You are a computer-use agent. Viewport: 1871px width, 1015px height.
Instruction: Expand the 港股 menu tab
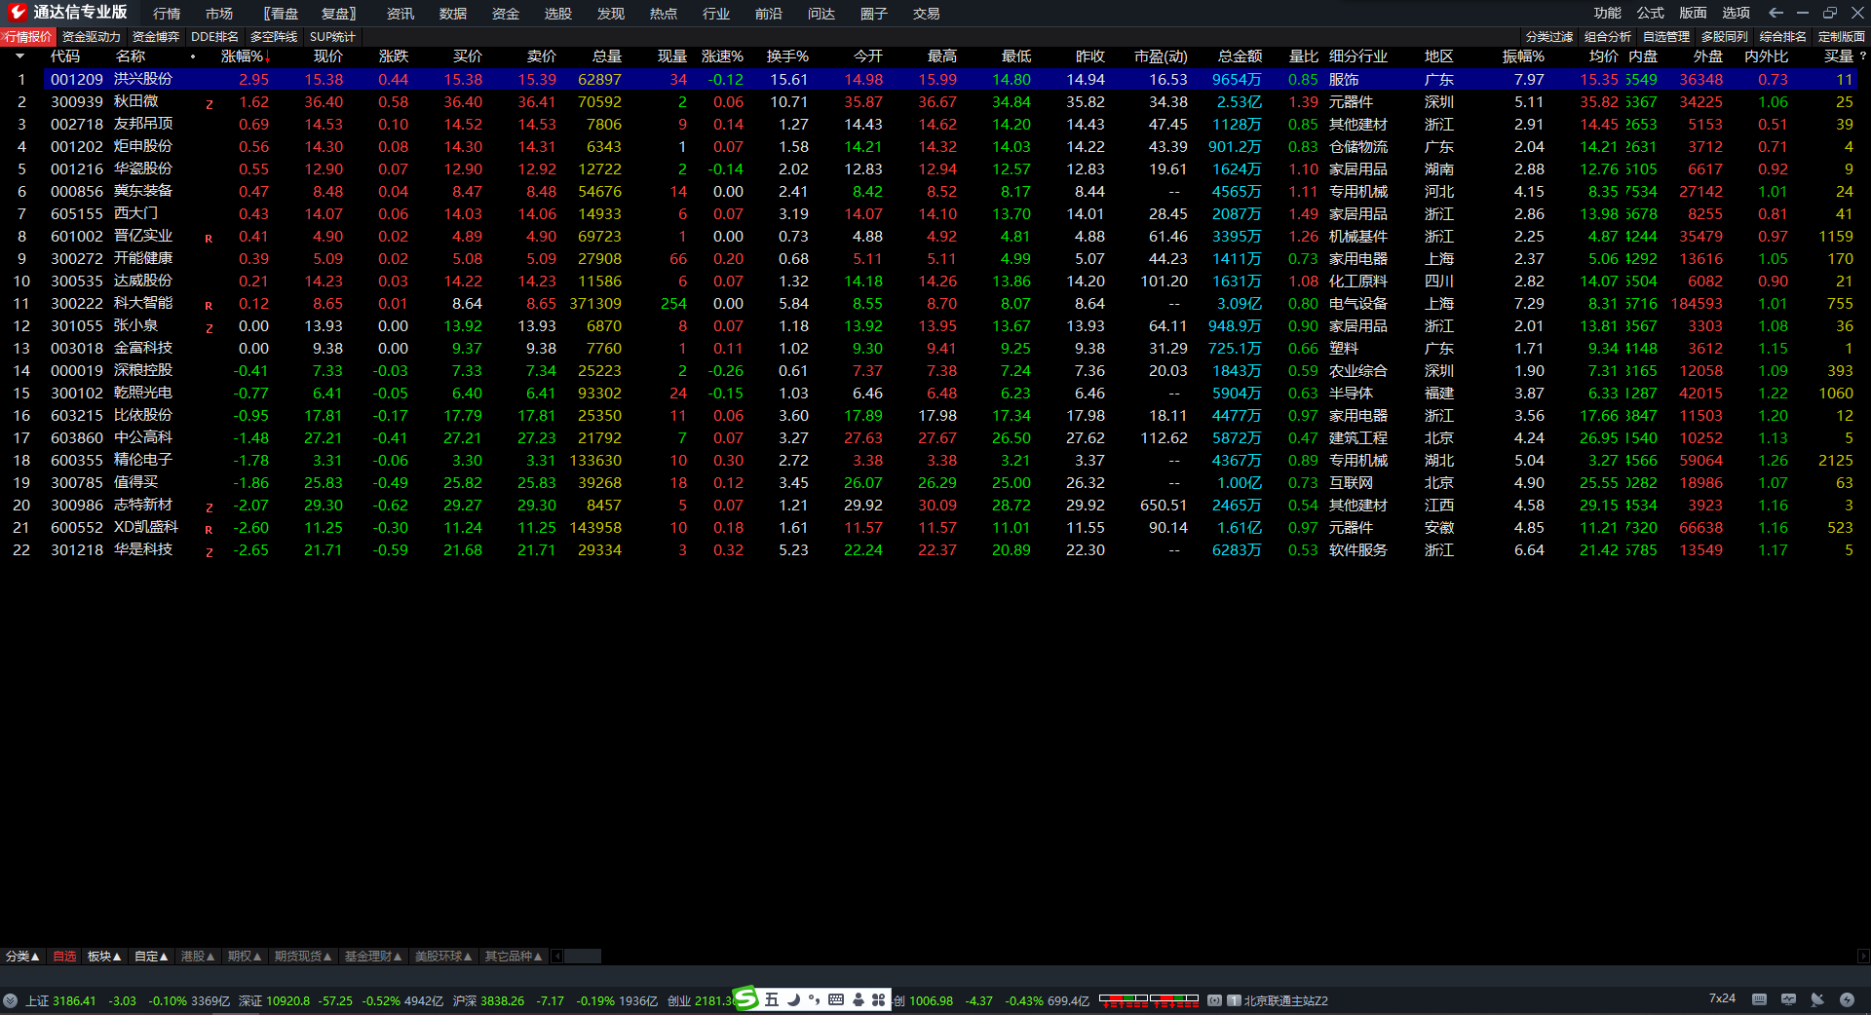(x=198, y=957)
